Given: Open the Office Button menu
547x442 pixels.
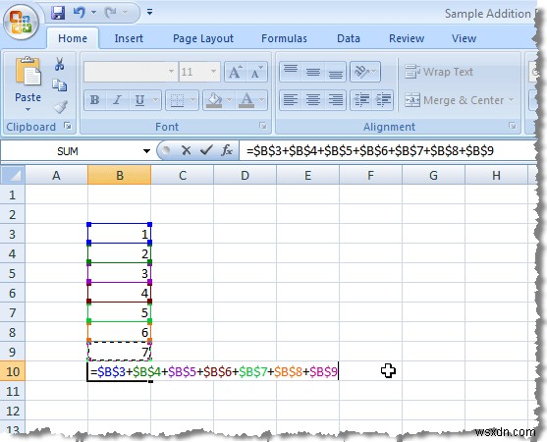Looking at the screenshot, I should [x=21, y=22].
